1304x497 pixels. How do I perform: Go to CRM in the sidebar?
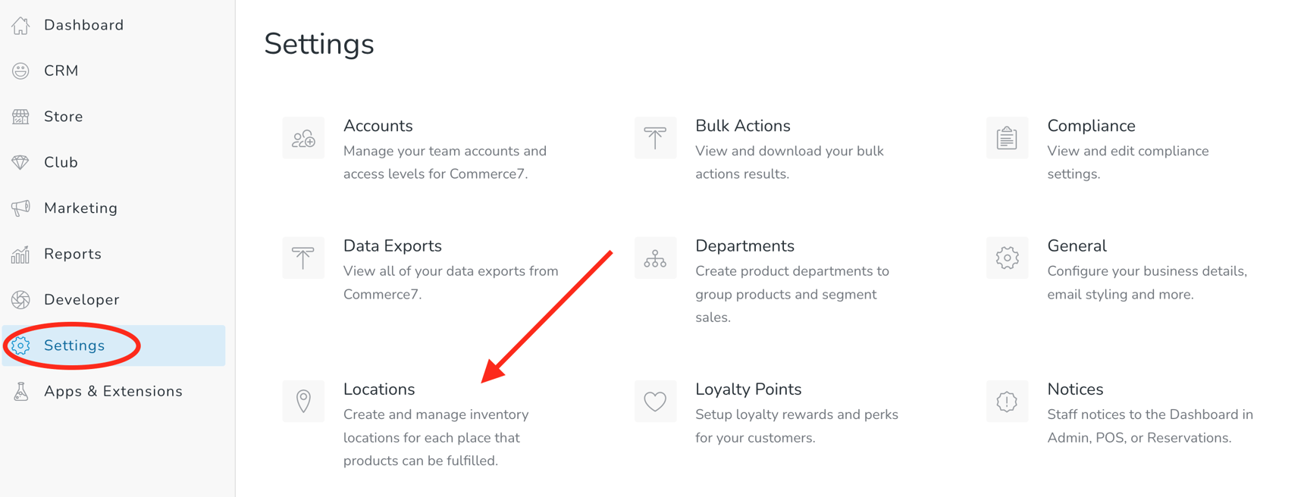pyautogui.click(x=61, y=70)
